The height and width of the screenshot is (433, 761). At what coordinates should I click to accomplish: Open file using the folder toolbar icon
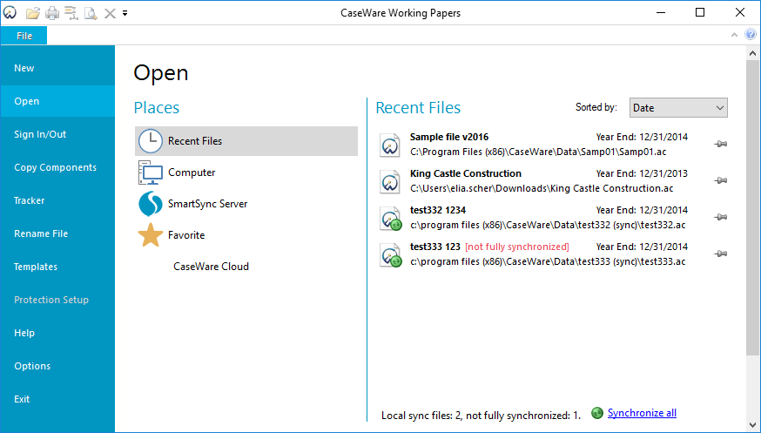[32, 13]
